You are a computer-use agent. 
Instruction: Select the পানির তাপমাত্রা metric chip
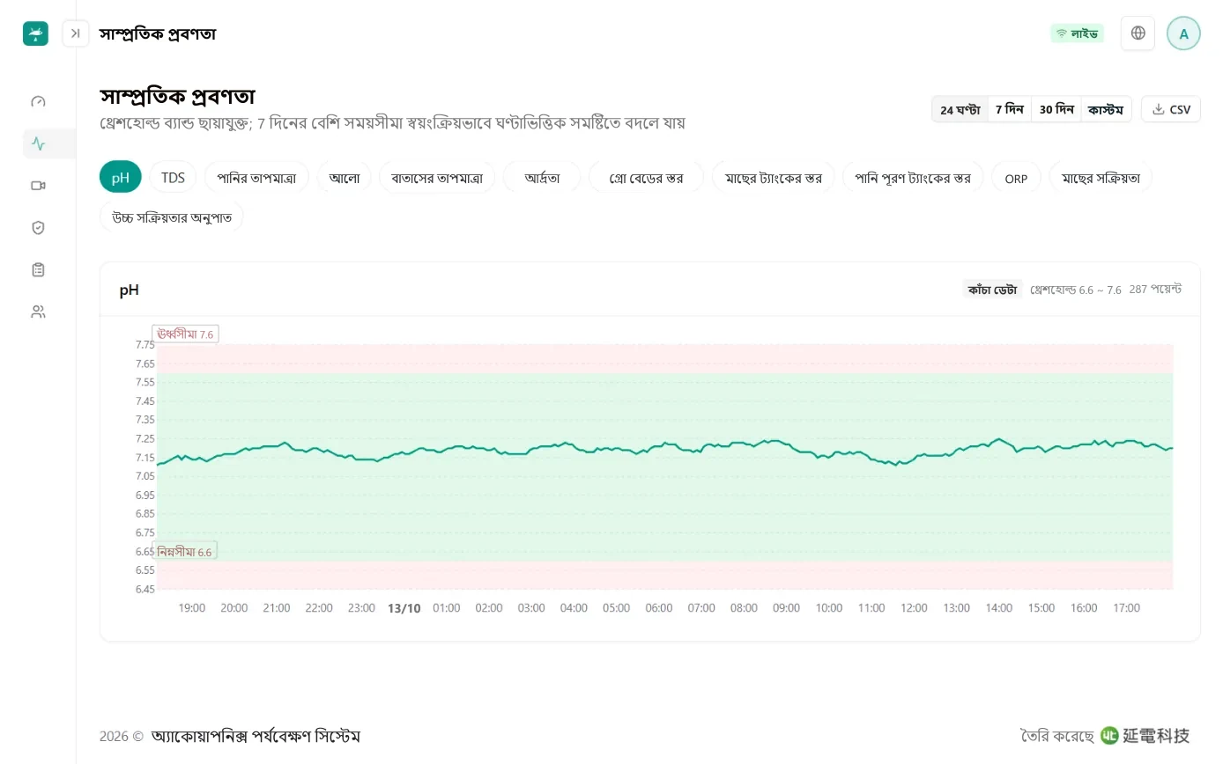pos(256,178)
